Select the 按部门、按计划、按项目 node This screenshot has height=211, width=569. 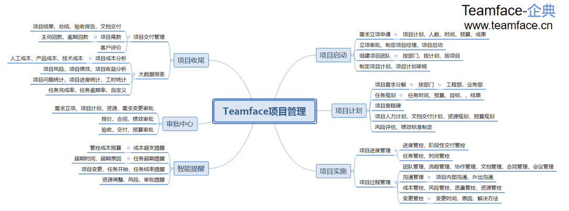(431, 56)
